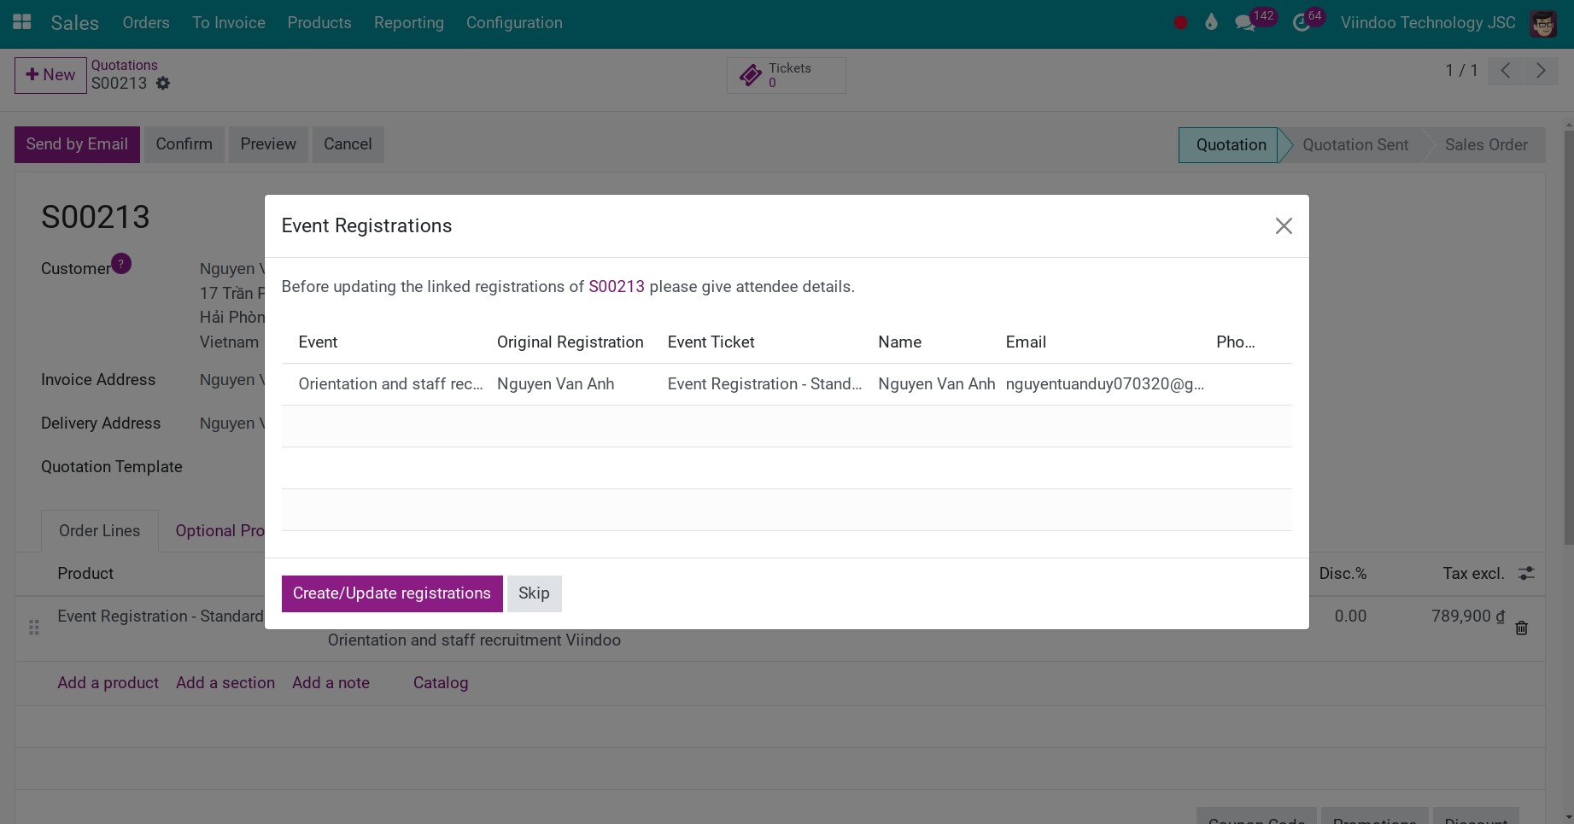
Task: Click Add a note link
Action: click(331, 683)
